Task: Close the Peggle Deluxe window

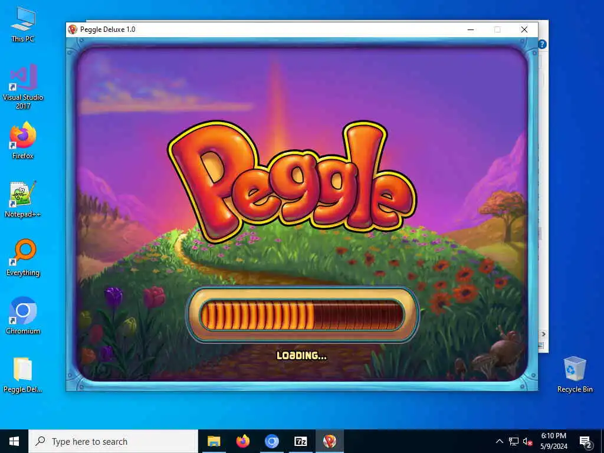Action: (x=524, y=29)
